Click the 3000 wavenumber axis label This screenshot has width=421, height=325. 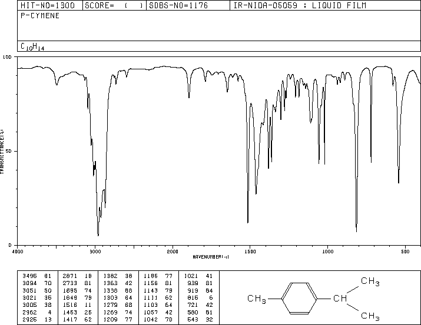tap(95, 252)
